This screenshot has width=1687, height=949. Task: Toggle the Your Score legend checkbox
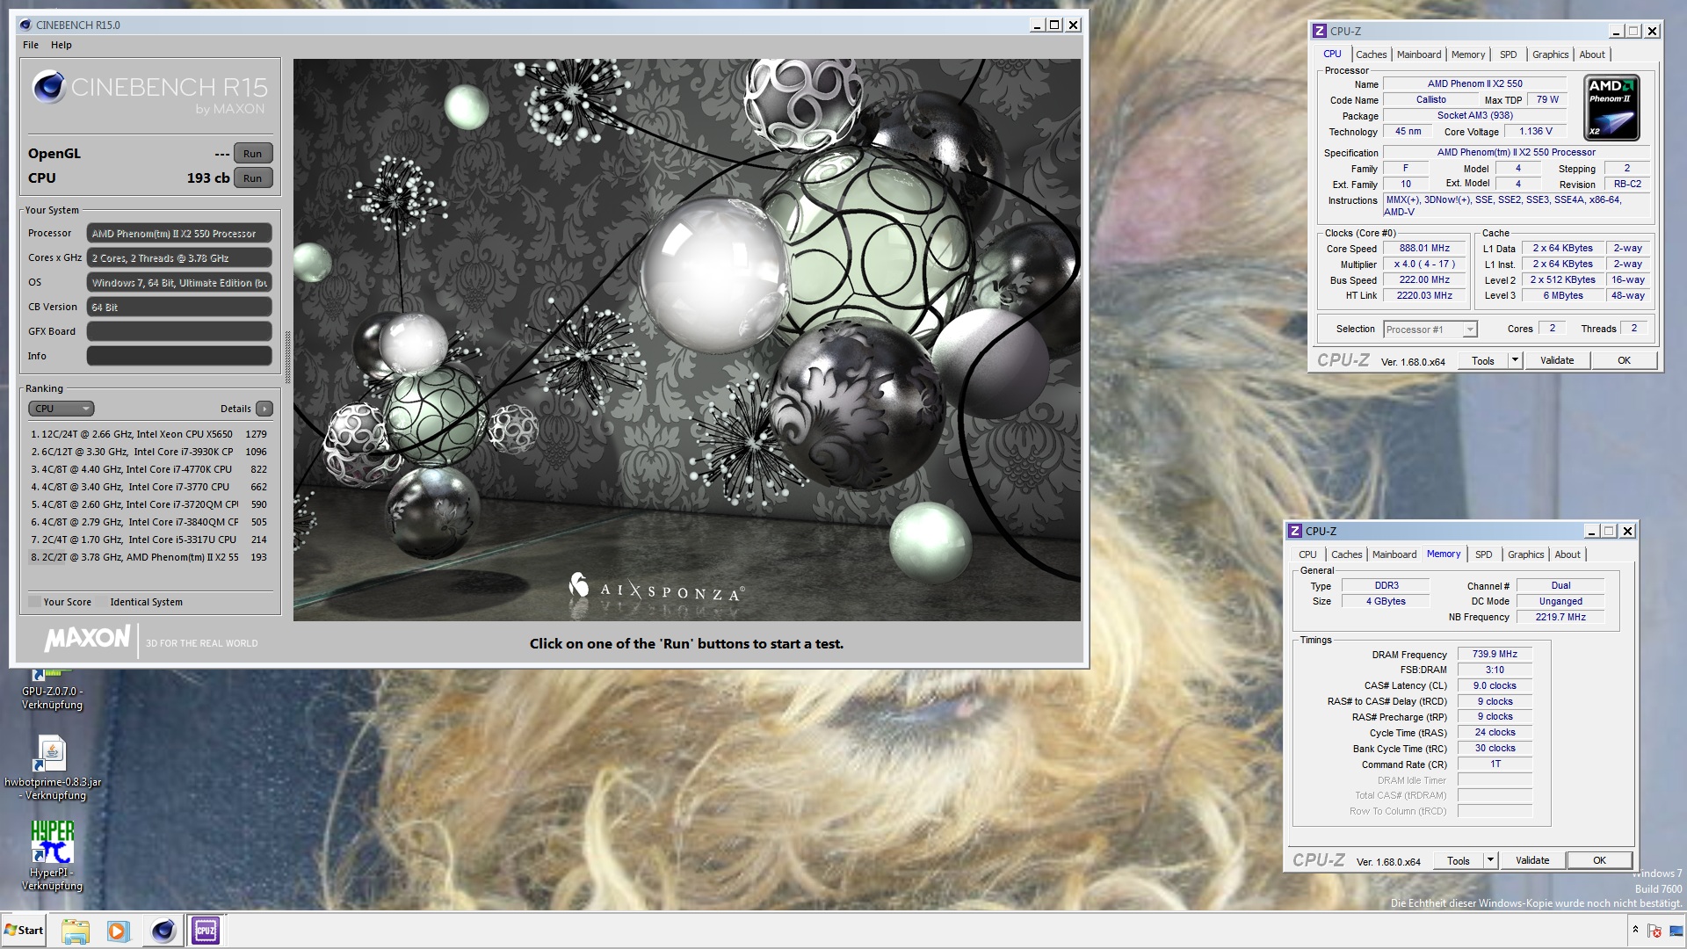pos(34,602)
